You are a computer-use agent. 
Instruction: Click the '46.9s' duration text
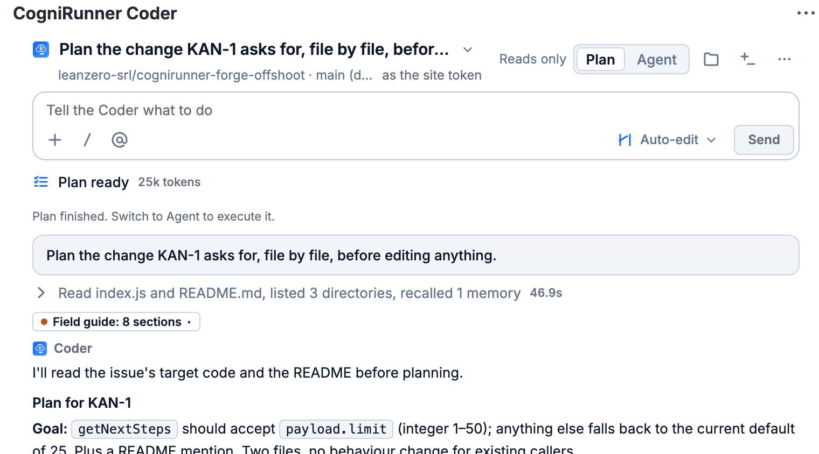pyautogui.click(x=546, y=293)
